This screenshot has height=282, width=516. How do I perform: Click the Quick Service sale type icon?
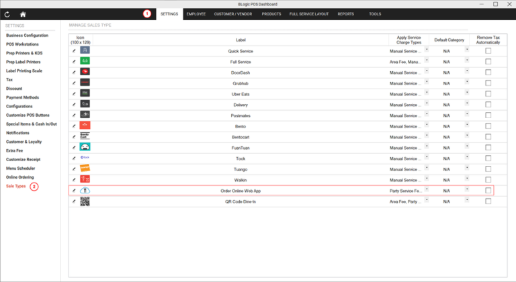tap(85, 50)
